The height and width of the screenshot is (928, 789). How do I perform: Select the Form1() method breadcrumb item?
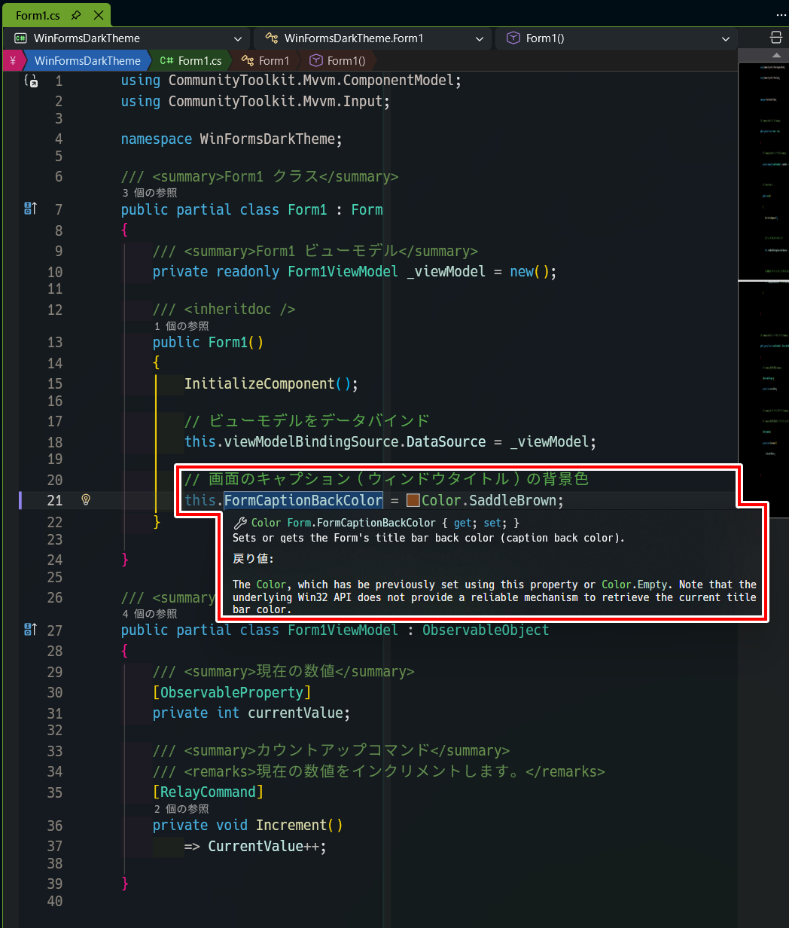(x=338, y=61)
